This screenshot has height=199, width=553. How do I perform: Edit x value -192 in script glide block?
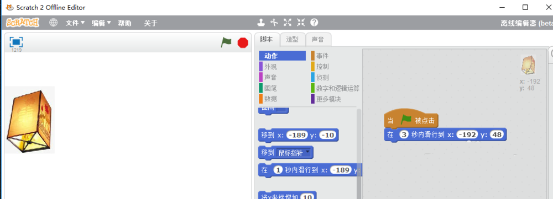[467, 135]
